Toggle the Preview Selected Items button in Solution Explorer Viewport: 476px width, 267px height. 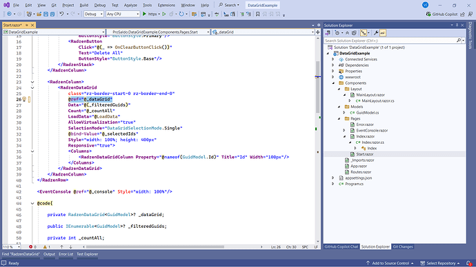pos(383,33)
